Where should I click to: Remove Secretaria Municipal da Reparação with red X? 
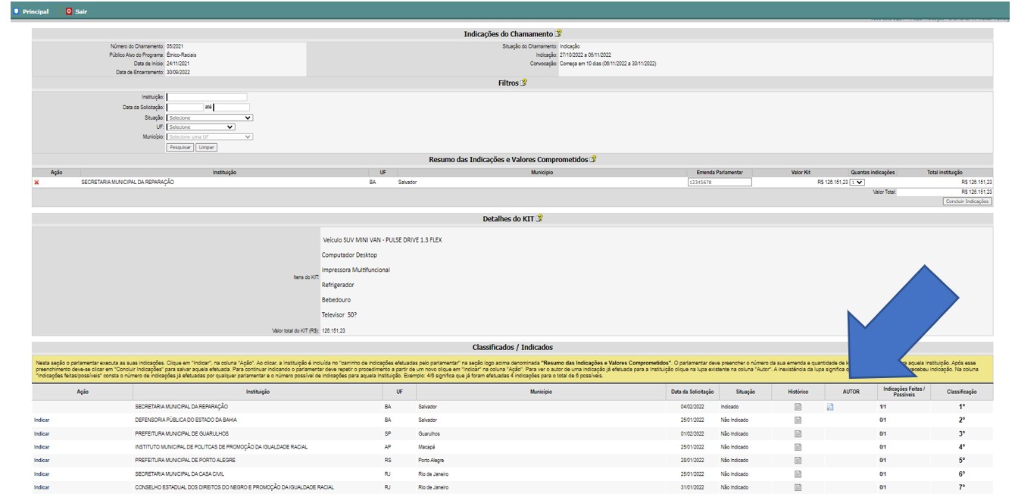(36, 183)
